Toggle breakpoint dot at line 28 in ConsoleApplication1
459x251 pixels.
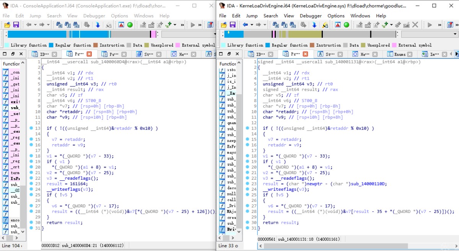point(31,211)
